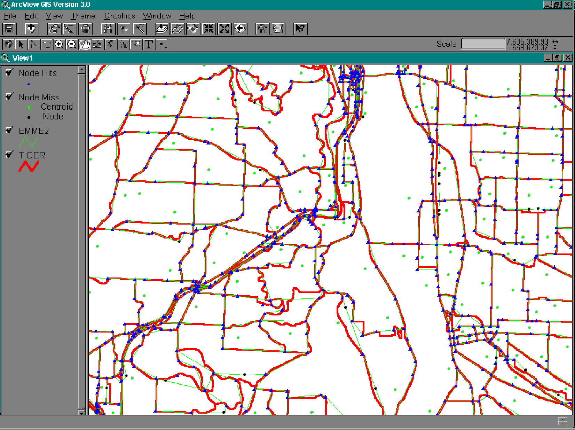This screenshot has width=575, height=430.
Task: Click the View1 window control-menu icon
Action: tap(5, 58)
